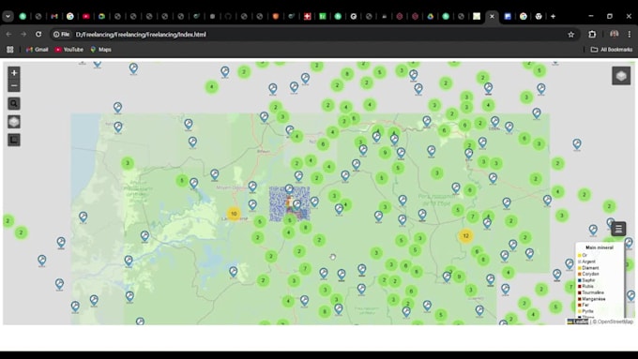
Task: Open the Chrome three-dot menu
Action: coord(629,35)
